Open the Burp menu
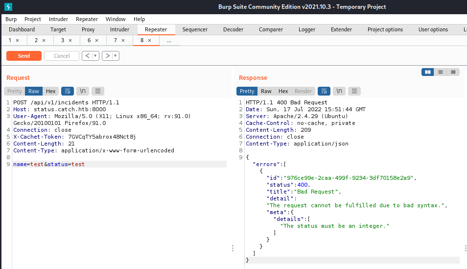Image resolution: width=467 pixels, height=269 pixels. (11, 19)
